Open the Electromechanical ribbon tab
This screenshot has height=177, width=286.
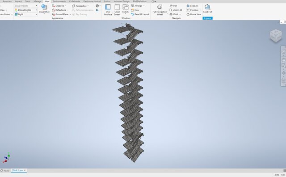coord(92,1)
